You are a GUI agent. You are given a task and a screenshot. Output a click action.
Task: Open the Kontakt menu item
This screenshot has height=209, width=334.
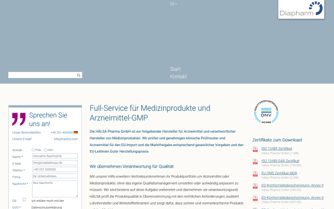point(179,76)
